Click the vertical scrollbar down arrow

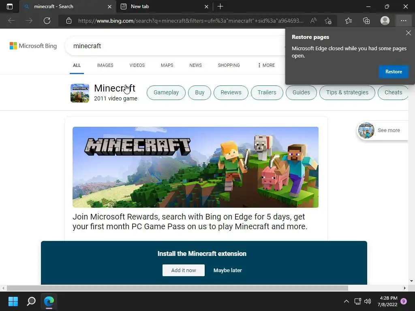[412, 281]
